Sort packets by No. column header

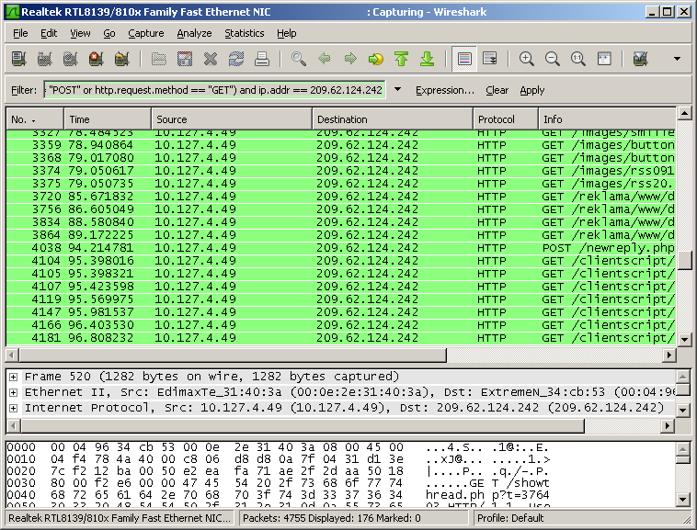35,119
